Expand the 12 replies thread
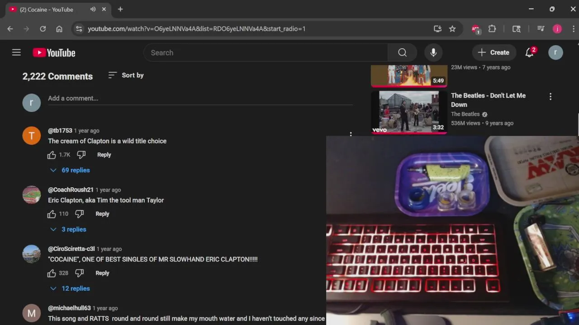579x325 pixels. (70, 288)
